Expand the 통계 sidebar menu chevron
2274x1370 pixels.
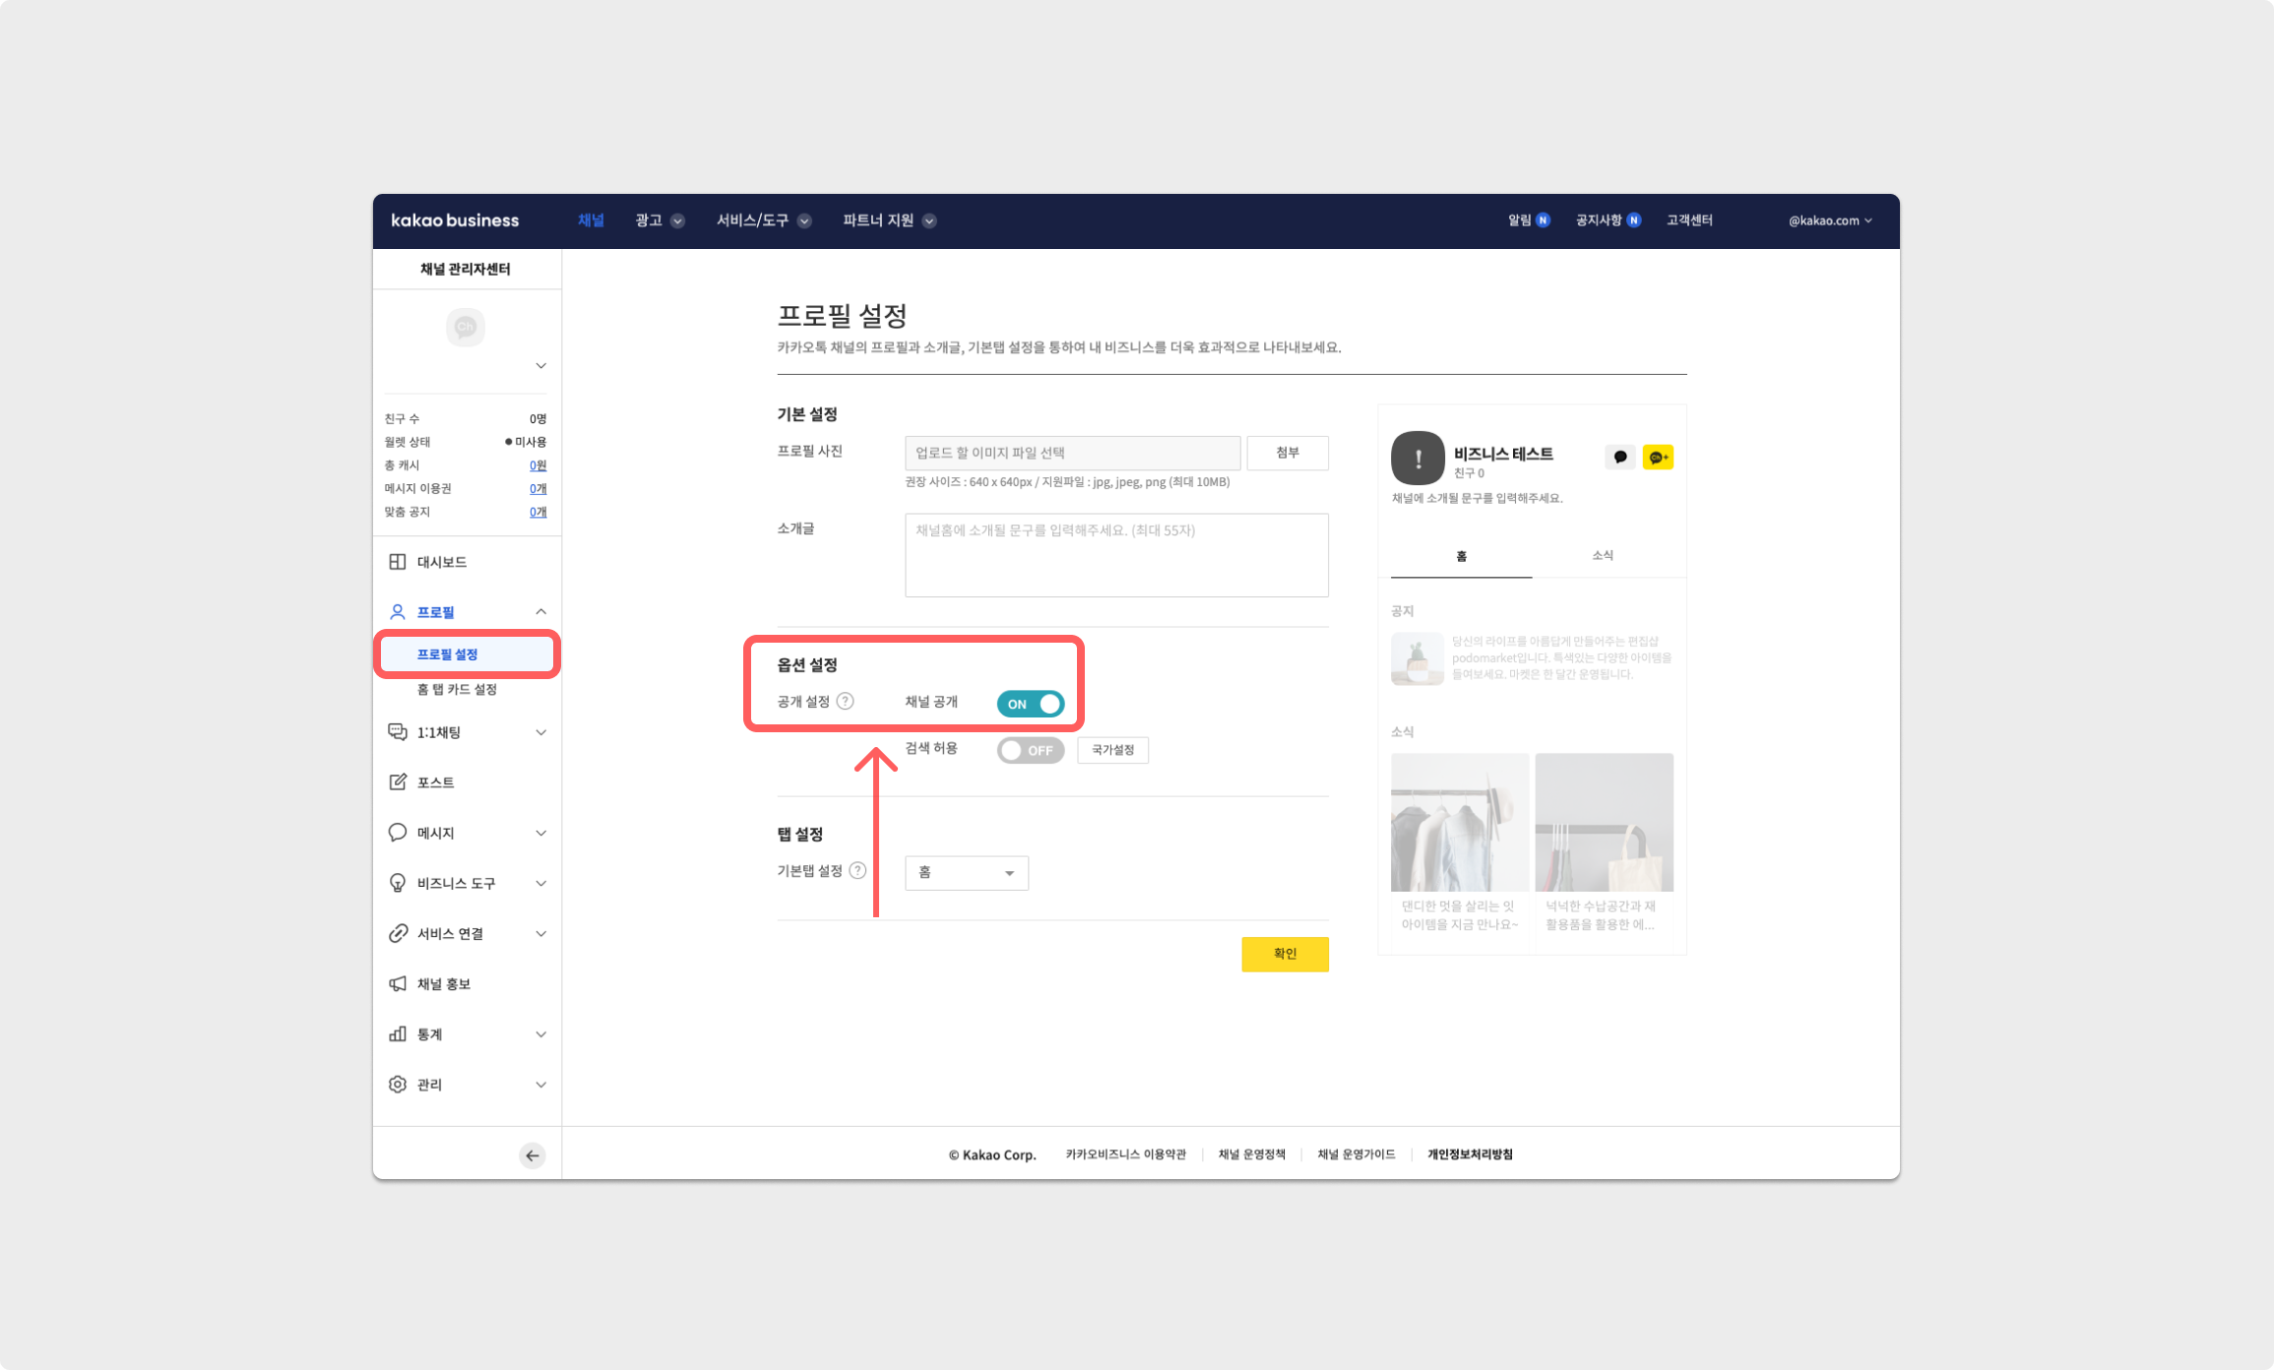click(x=540, y=1034)
